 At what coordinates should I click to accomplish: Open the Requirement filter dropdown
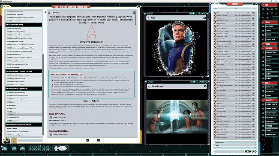(x=236, y=142)
